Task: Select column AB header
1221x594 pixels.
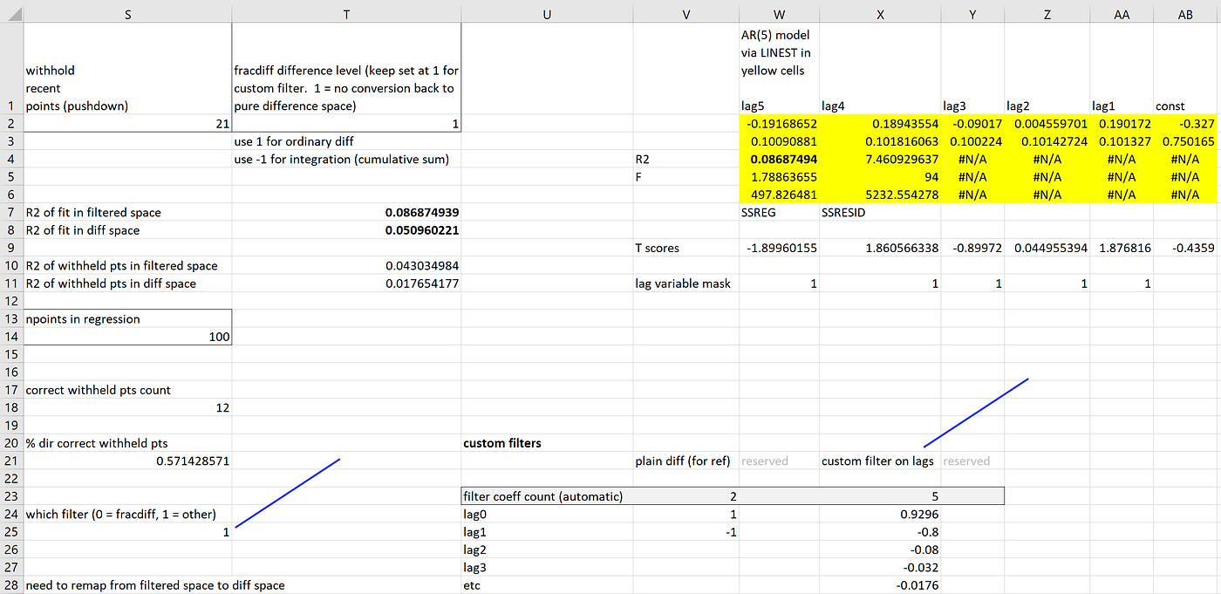Action: pos(1184,13)
